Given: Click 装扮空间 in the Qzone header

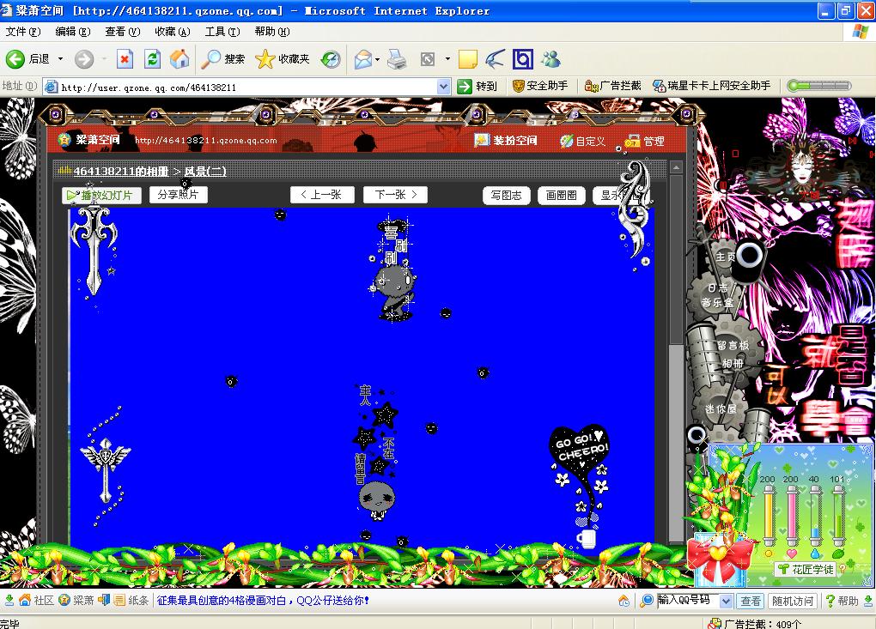Looking at the screenshot, I should click(506, 141).
